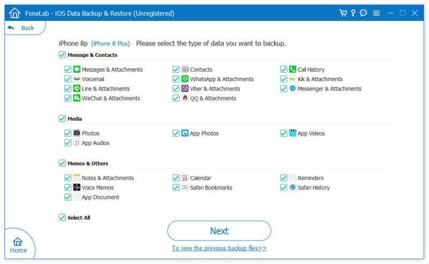The image size is (429, 264).
Task: Click the Messenger icon
Action: point(293,88)
